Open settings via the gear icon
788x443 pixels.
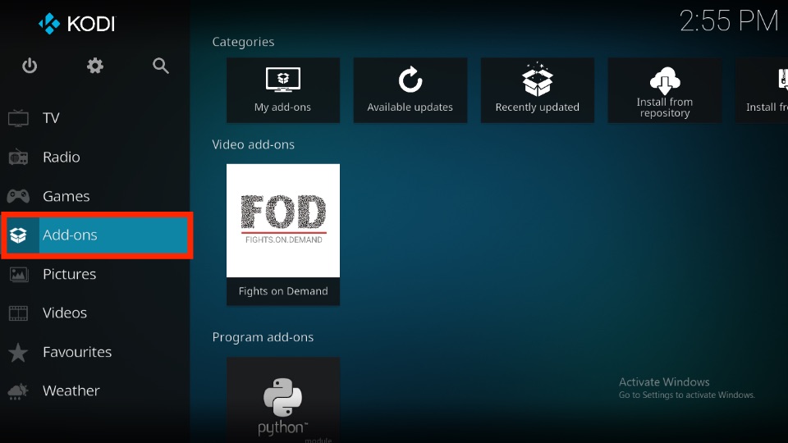click(x=95, y=66)
